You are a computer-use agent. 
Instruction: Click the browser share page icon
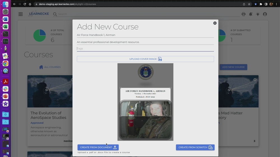pos(244,4)
